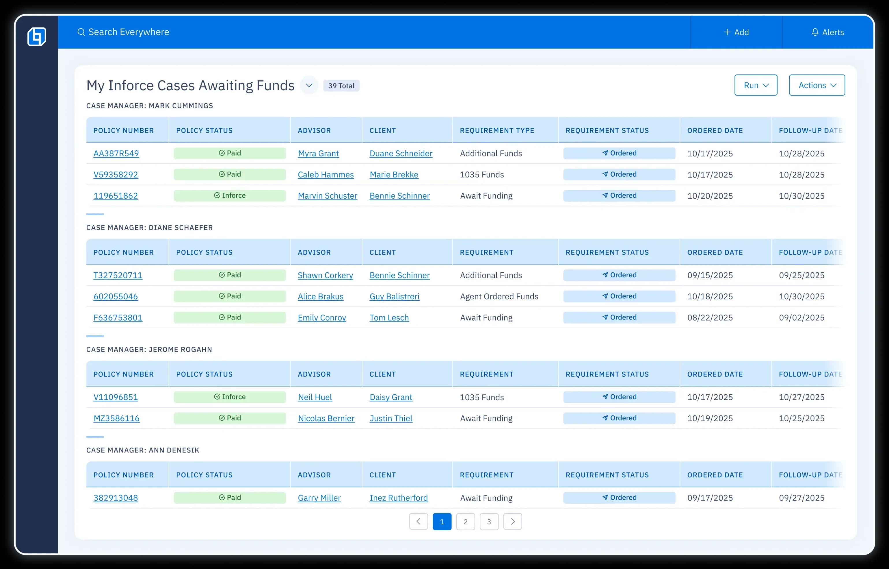Screen dimensions: 889x569
Task: Click the Paid status pill on F636753801
Action: (x=230, y=317)
